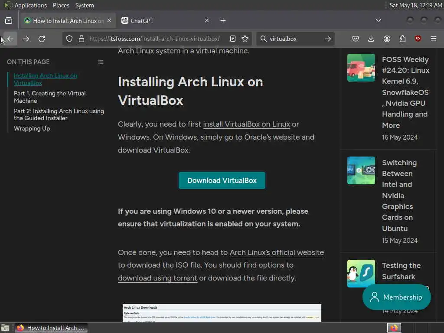This screenshot has width=444, height=333.
Task: Open Switching Between Intel and Nvidia thumbnail
Action: pyautogui.click(x=361, y=170)
